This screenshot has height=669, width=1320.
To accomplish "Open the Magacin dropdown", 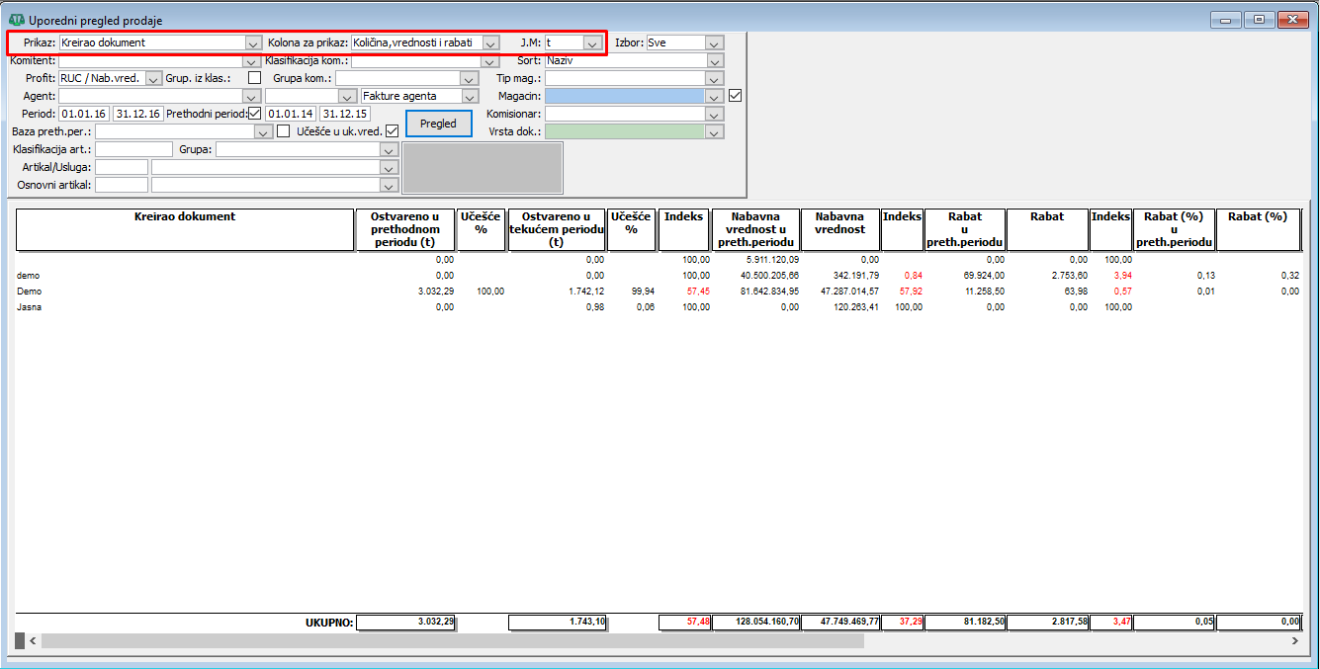I will click(715, 96).
